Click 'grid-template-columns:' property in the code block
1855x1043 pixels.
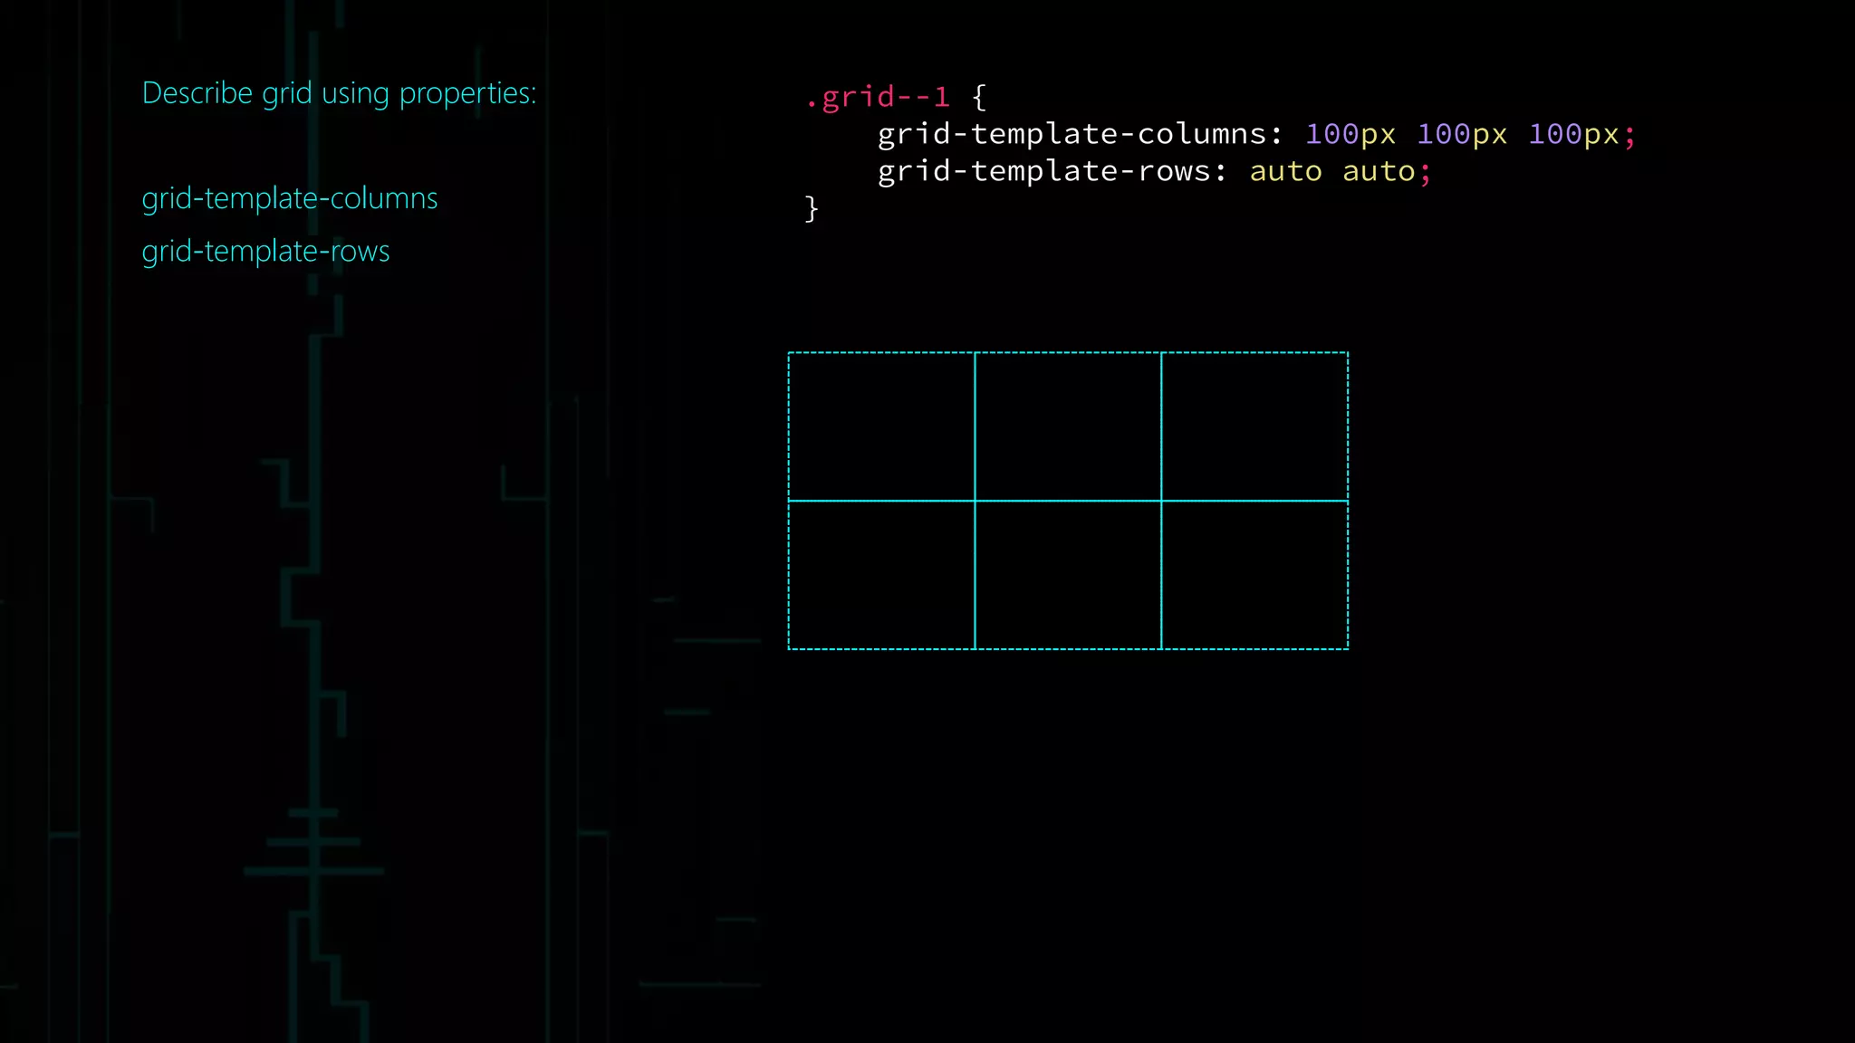pyautogui.click(x=1080, y=134)
